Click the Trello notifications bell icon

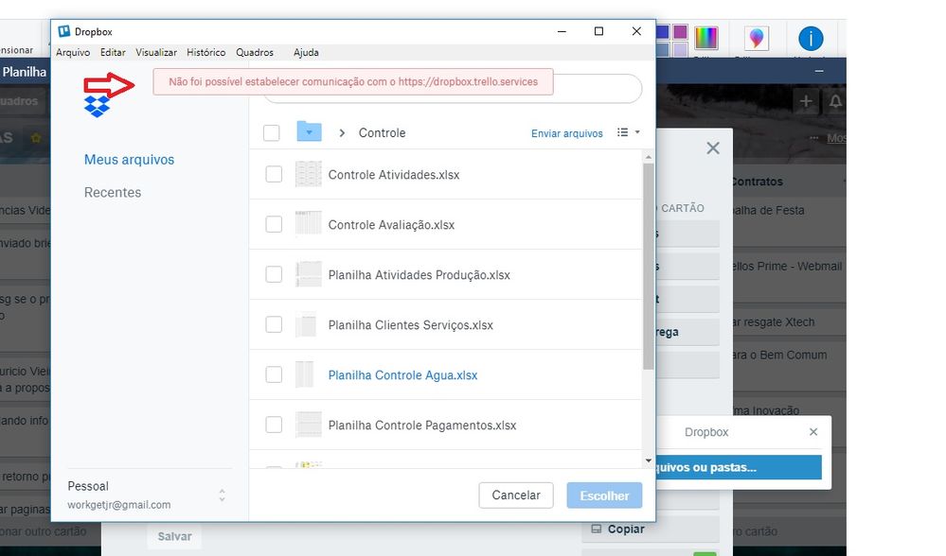[x=835, y=102]
